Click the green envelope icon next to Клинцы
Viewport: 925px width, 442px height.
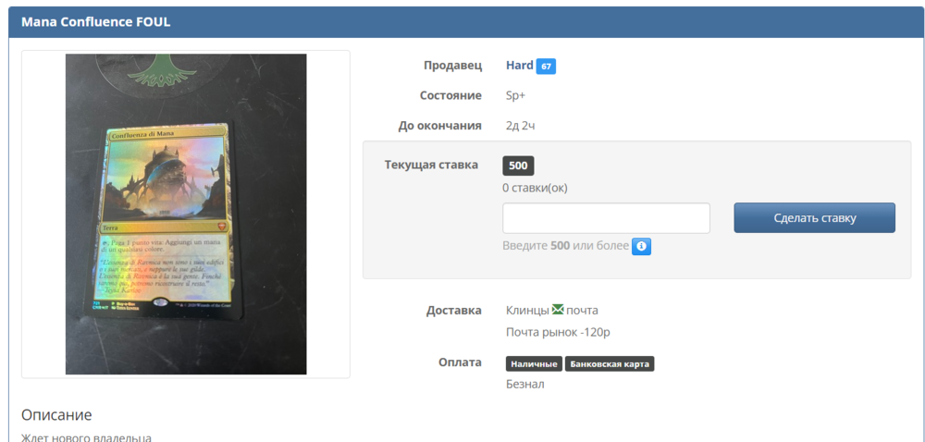557,310
